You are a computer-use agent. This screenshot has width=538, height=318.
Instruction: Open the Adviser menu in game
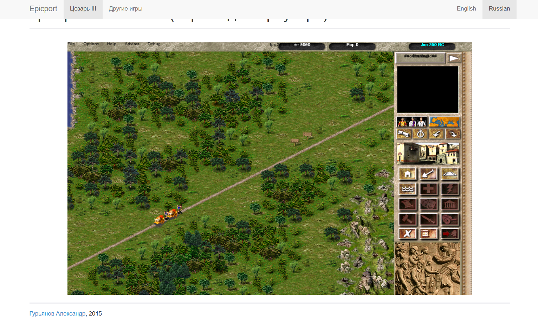coord(132,44)
